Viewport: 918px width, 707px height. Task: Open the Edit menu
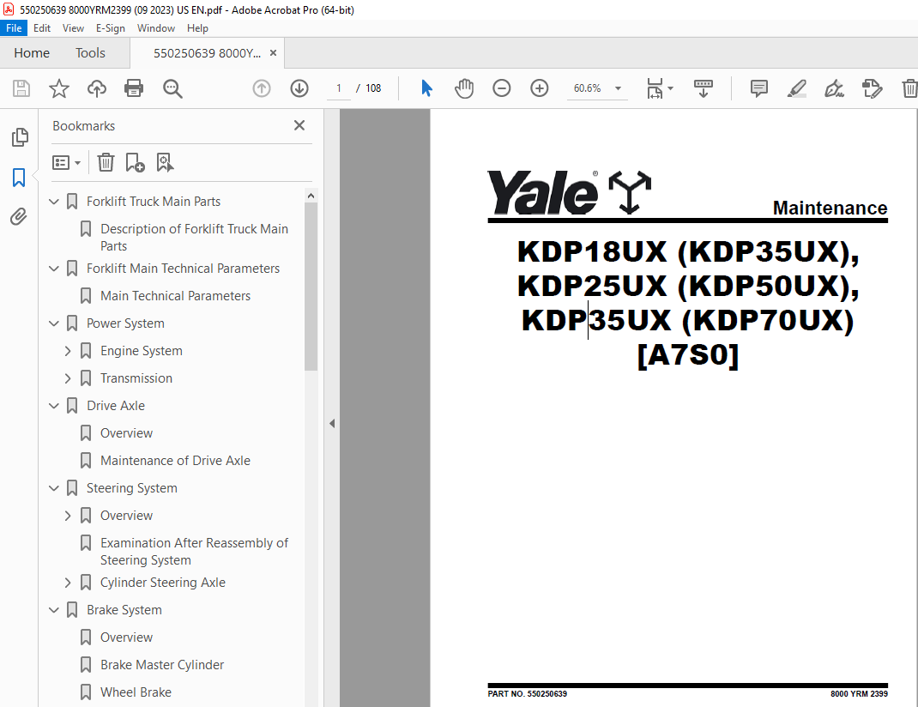point(41,28)
